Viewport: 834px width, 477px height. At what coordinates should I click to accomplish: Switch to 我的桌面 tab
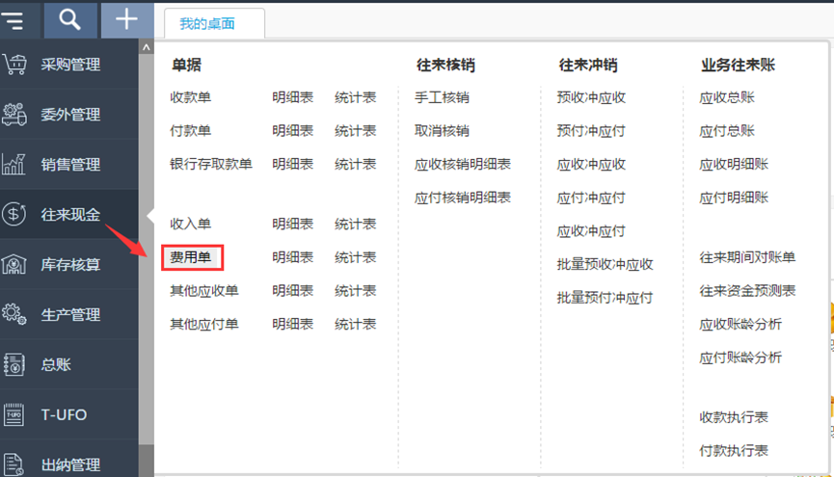(x=207, y=23)
